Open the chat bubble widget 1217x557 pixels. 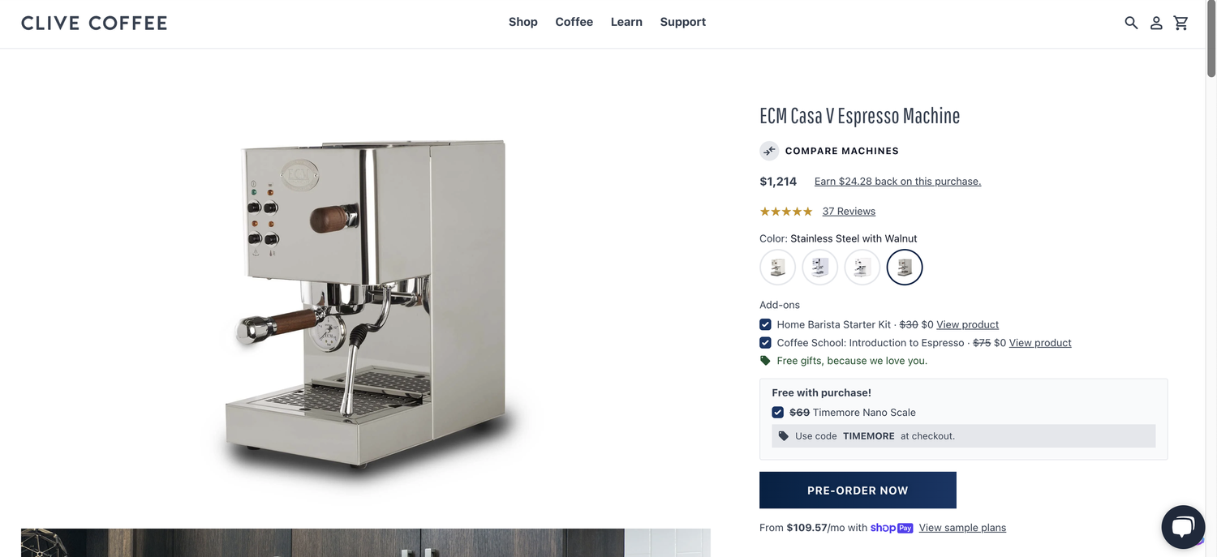1183,527
